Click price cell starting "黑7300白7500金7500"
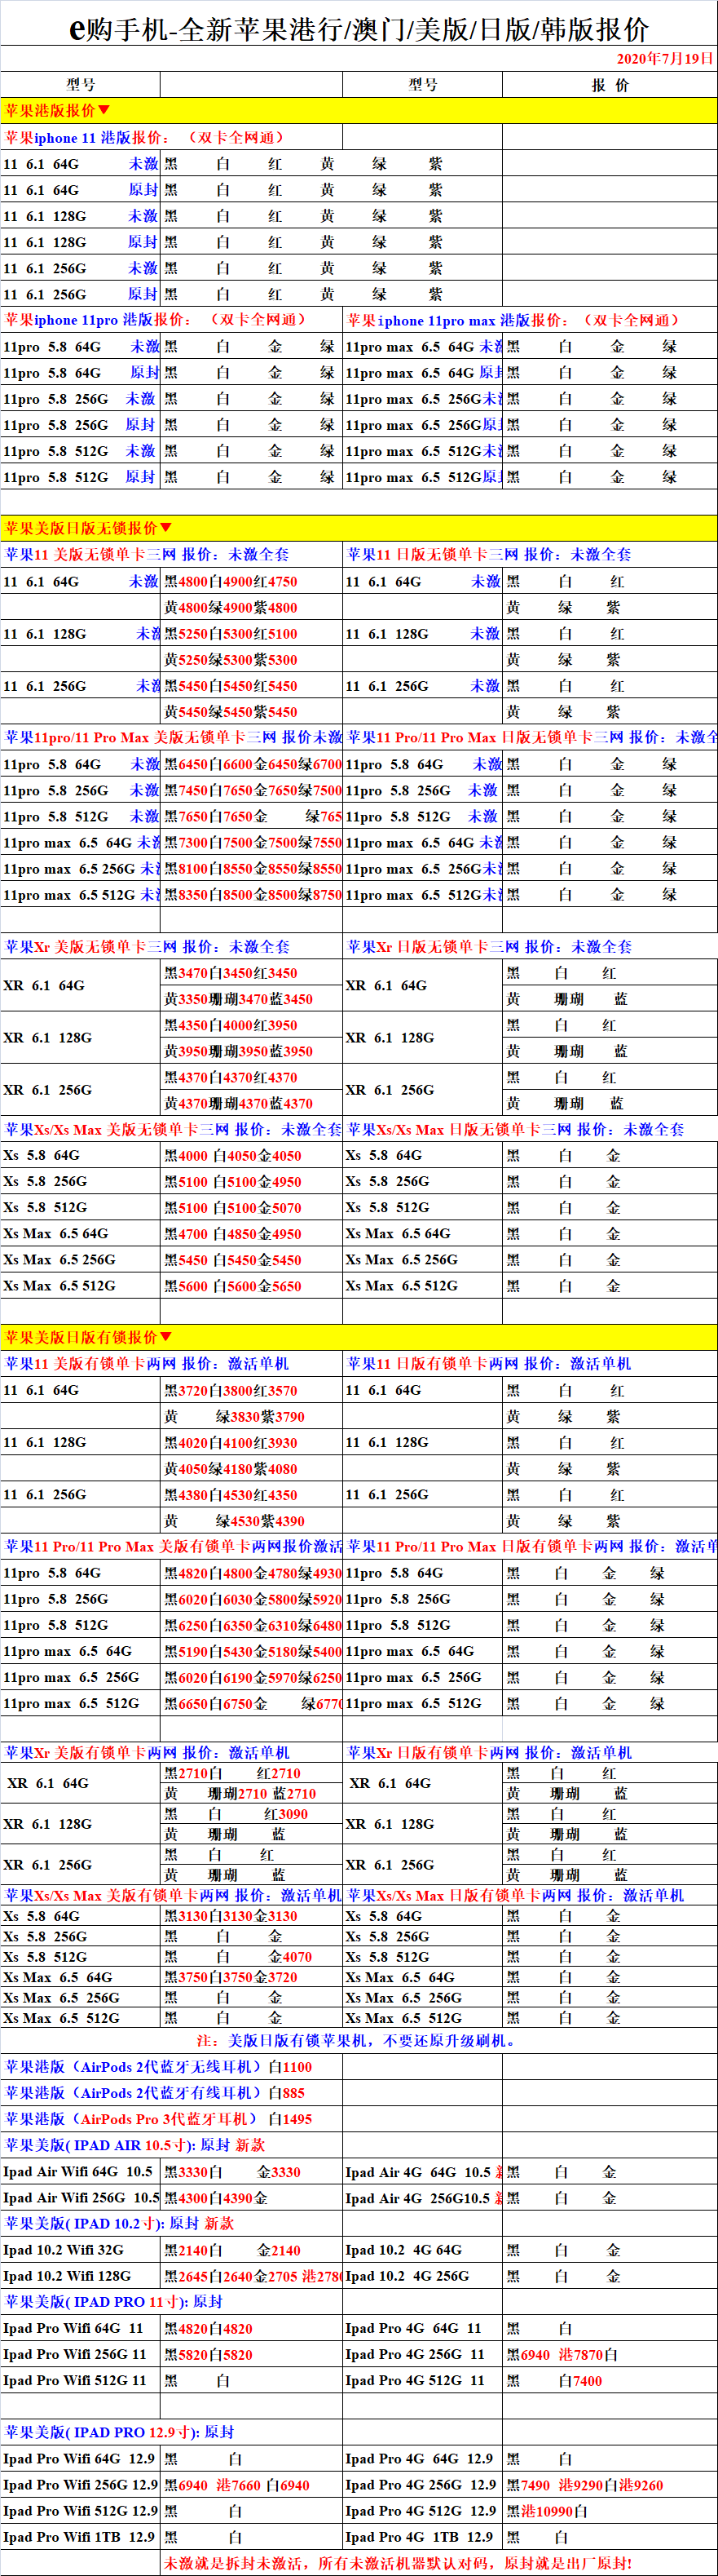 click(253, 842)
